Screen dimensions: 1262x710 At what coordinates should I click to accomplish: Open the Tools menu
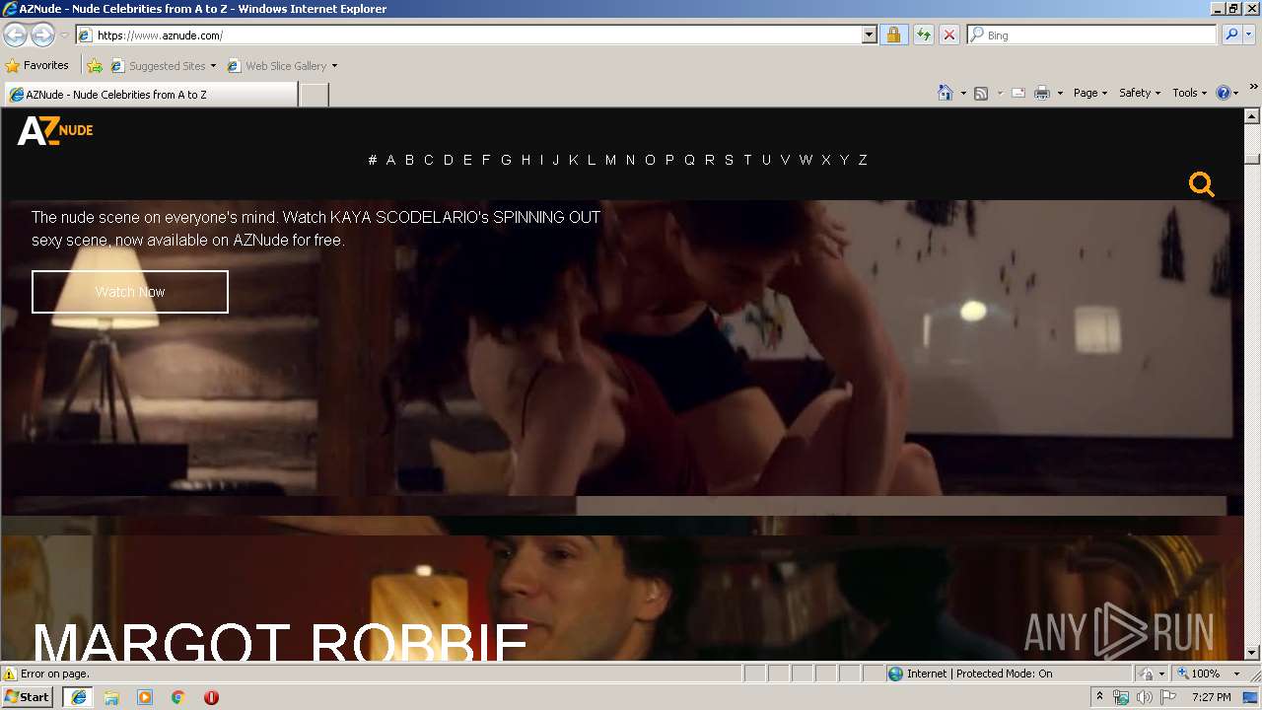(1189, 93)
